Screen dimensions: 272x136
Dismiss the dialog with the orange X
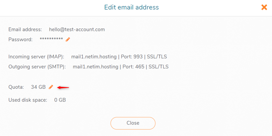[x=264, y=7]
